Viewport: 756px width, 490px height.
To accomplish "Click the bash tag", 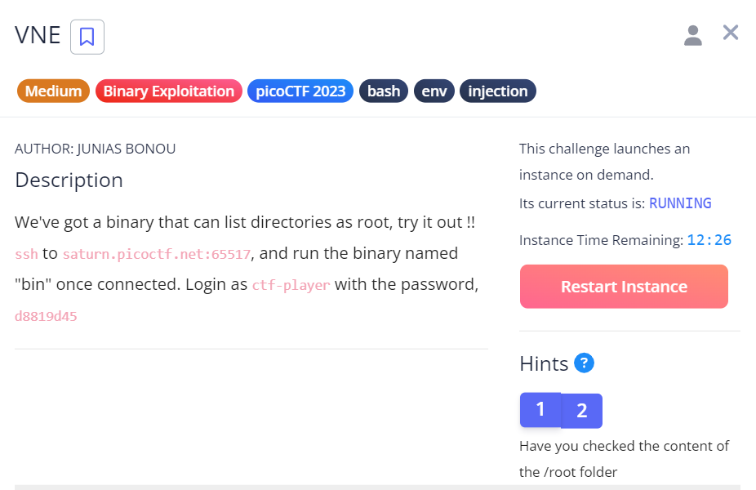I will click(384, 91).
